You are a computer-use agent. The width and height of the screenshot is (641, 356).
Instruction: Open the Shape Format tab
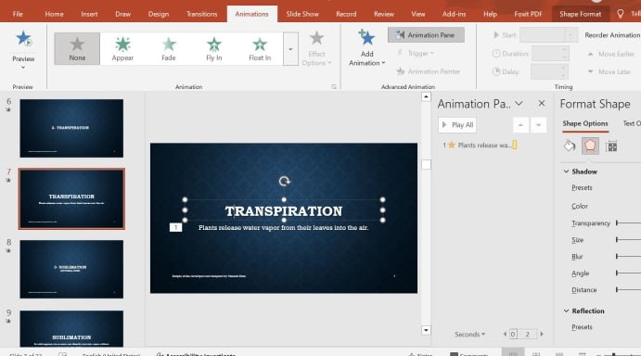click(580, 14)
